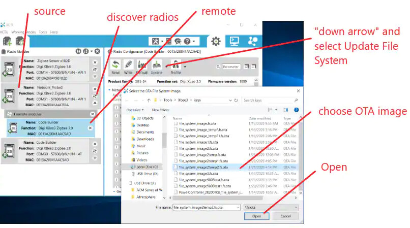410x228 pixels.
Task: Click Tools in the breadcrumb path
Action: pos(167,100)
